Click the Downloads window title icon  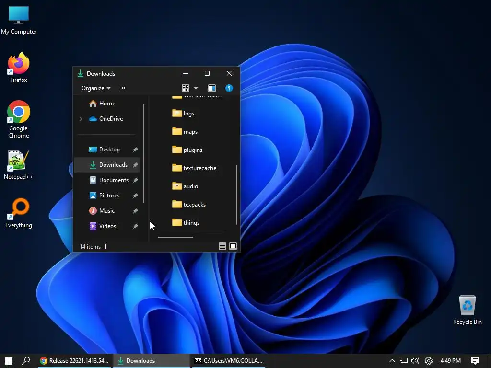tap(81, 73)
